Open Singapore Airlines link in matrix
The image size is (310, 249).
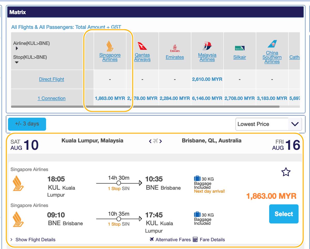(x=110, y=57)
